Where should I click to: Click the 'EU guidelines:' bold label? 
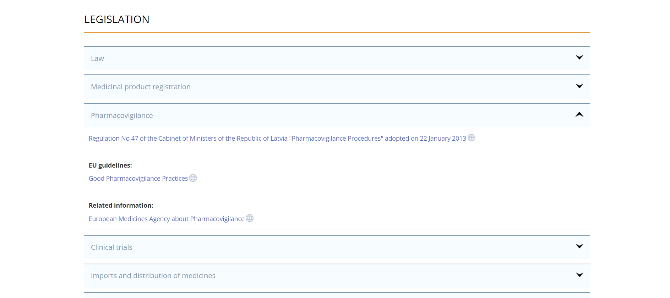pyautogui.click(x=110, y=165)
